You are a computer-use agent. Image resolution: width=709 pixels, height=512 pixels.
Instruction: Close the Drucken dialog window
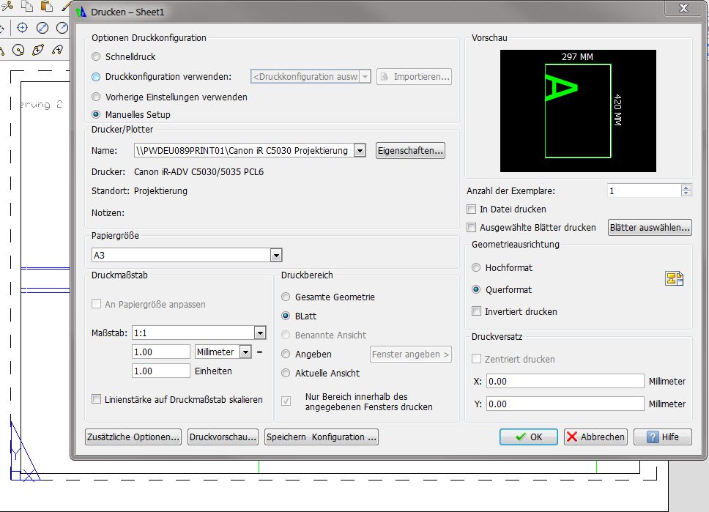point(683,8)
